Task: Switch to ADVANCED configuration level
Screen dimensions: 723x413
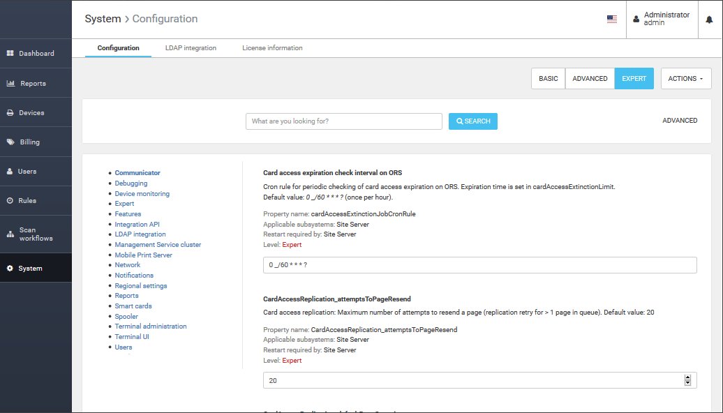Action: click(590, 79)
